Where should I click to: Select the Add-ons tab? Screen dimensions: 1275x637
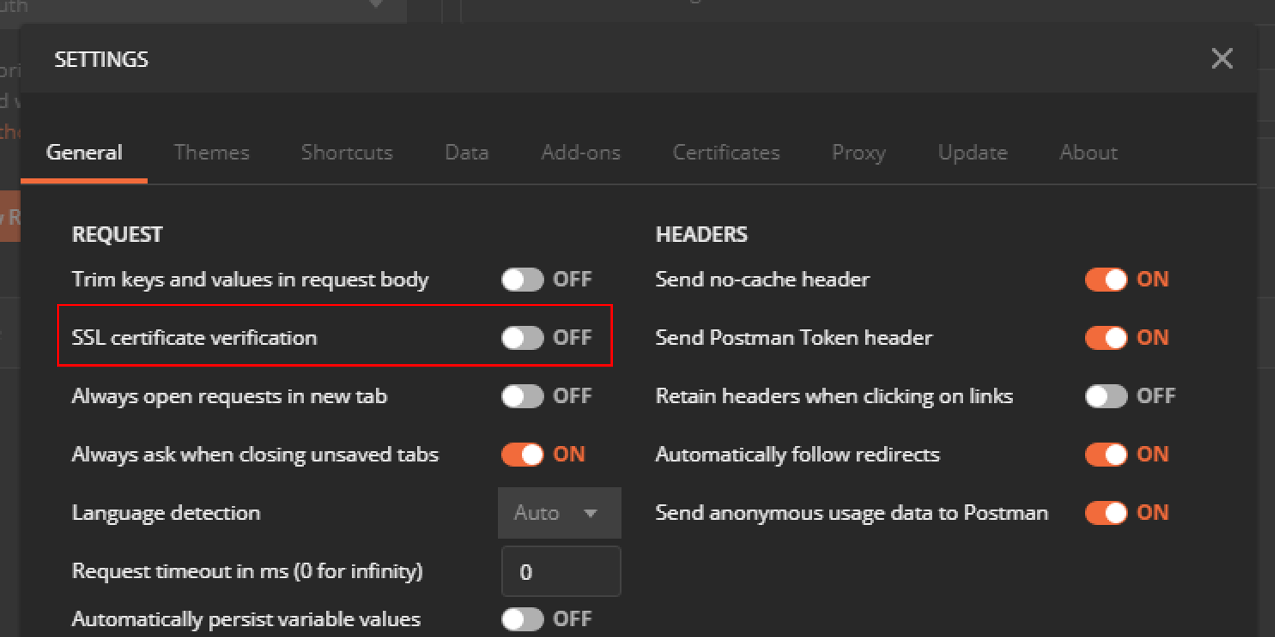click(580, 153)
